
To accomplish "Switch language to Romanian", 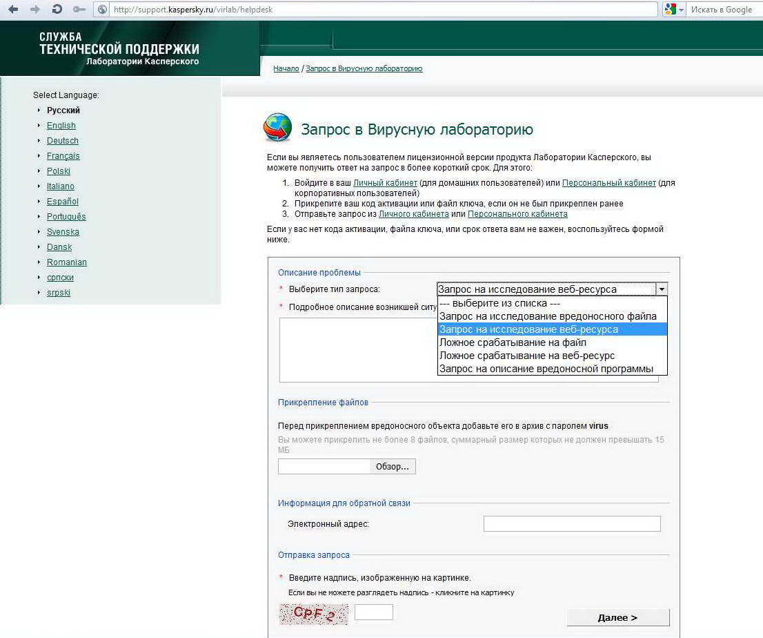I will point(67,262).
